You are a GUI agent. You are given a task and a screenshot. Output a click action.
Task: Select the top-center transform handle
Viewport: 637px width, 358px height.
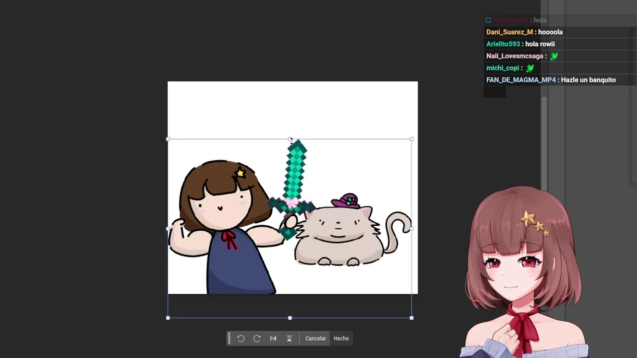290,139
